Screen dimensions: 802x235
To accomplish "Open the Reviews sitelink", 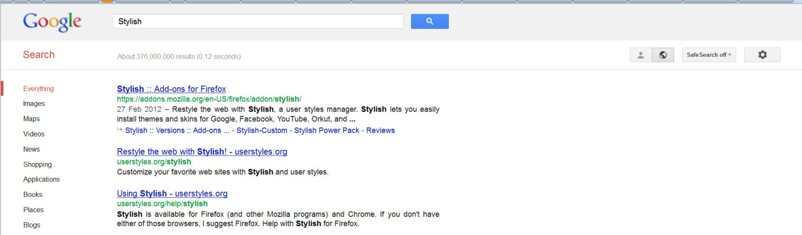I will [380, 130].
